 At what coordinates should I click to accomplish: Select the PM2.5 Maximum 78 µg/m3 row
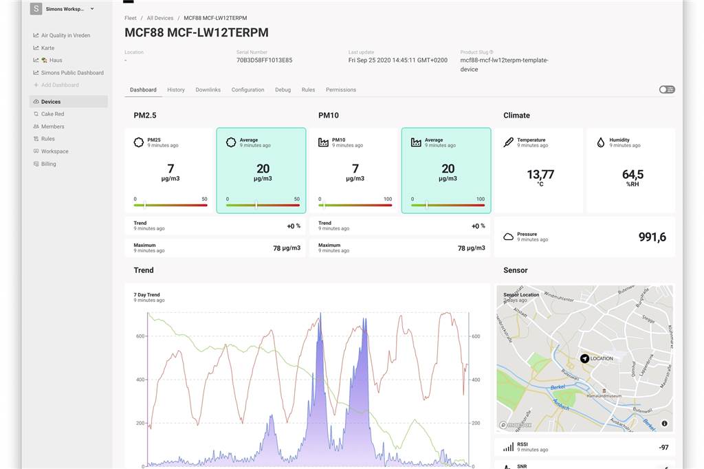215,248
